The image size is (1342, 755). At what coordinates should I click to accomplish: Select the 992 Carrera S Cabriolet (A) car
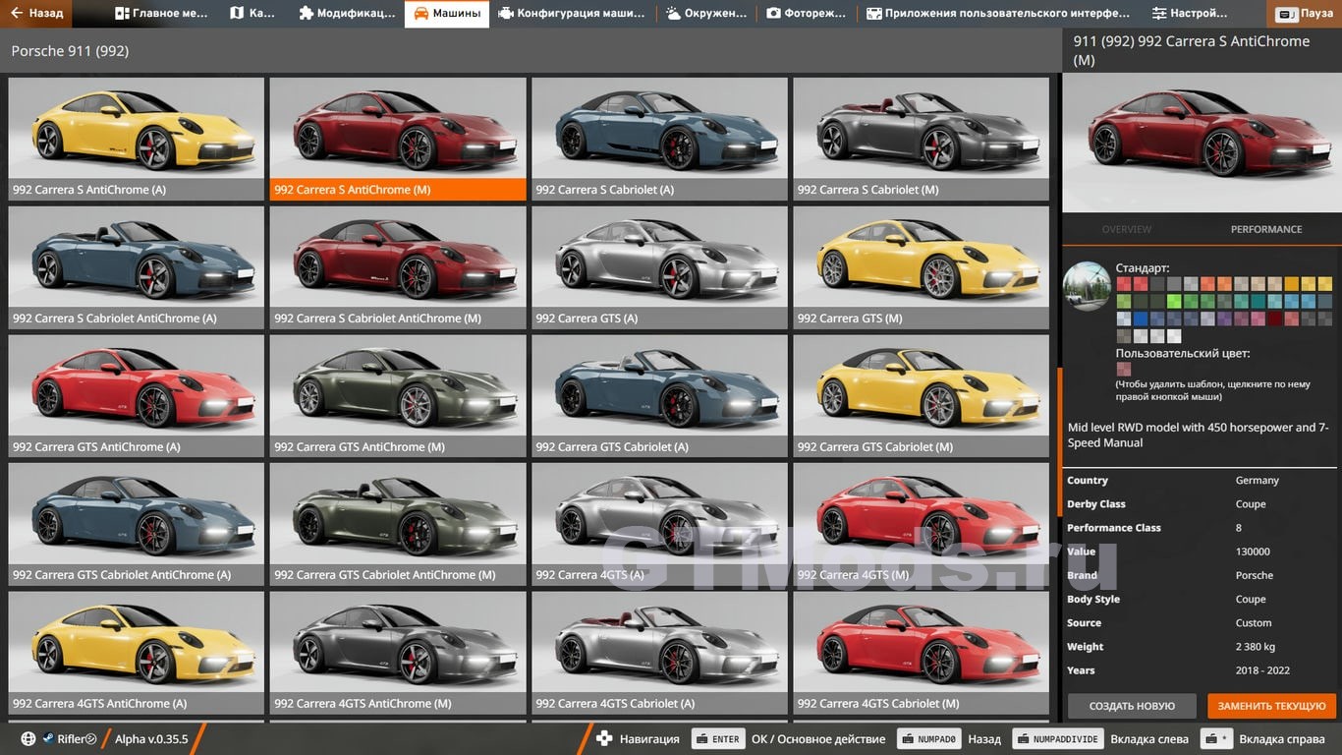point(659,139)
